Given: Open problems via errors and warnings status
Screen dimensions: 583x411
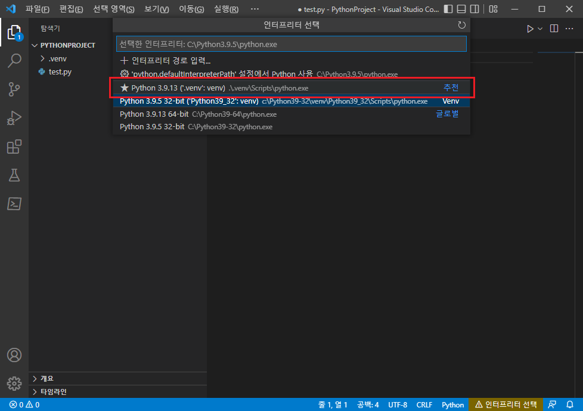Looking at the screenshot, I should pos(24,404).
